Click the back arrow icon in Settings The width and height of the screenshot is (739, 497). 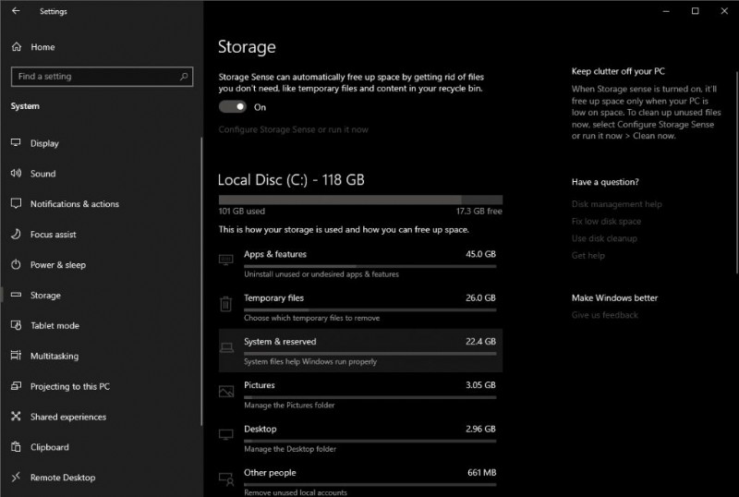[16, 11]
